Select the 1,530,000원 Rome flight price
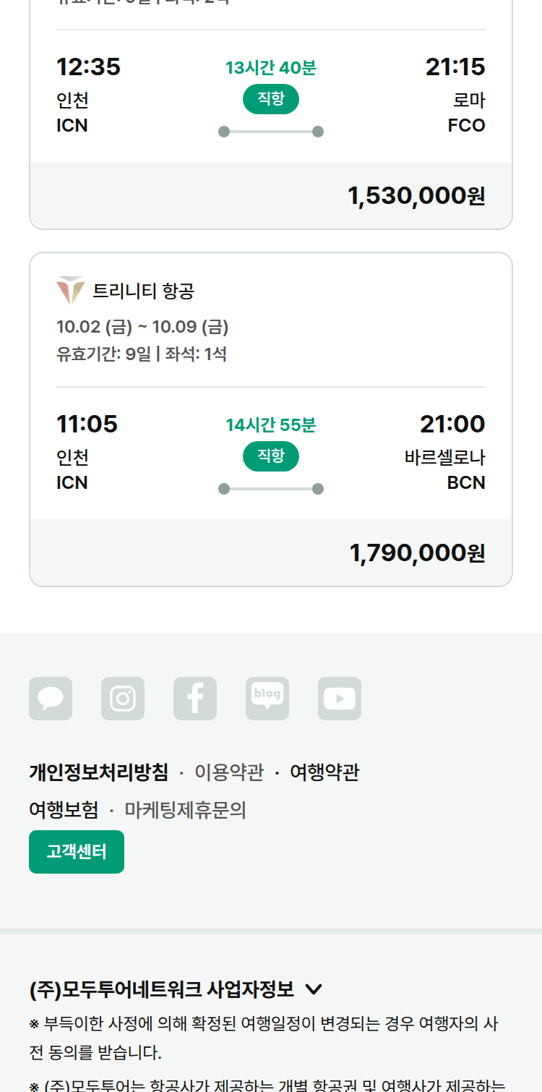Image resolution: width=542 pixels, height=1092 pixels. [x=416, y=196]
